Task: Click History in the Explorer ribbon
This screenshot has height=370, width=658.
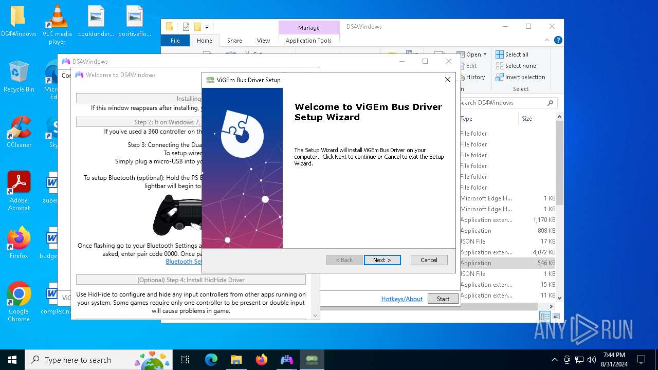Action: [473, 77]
